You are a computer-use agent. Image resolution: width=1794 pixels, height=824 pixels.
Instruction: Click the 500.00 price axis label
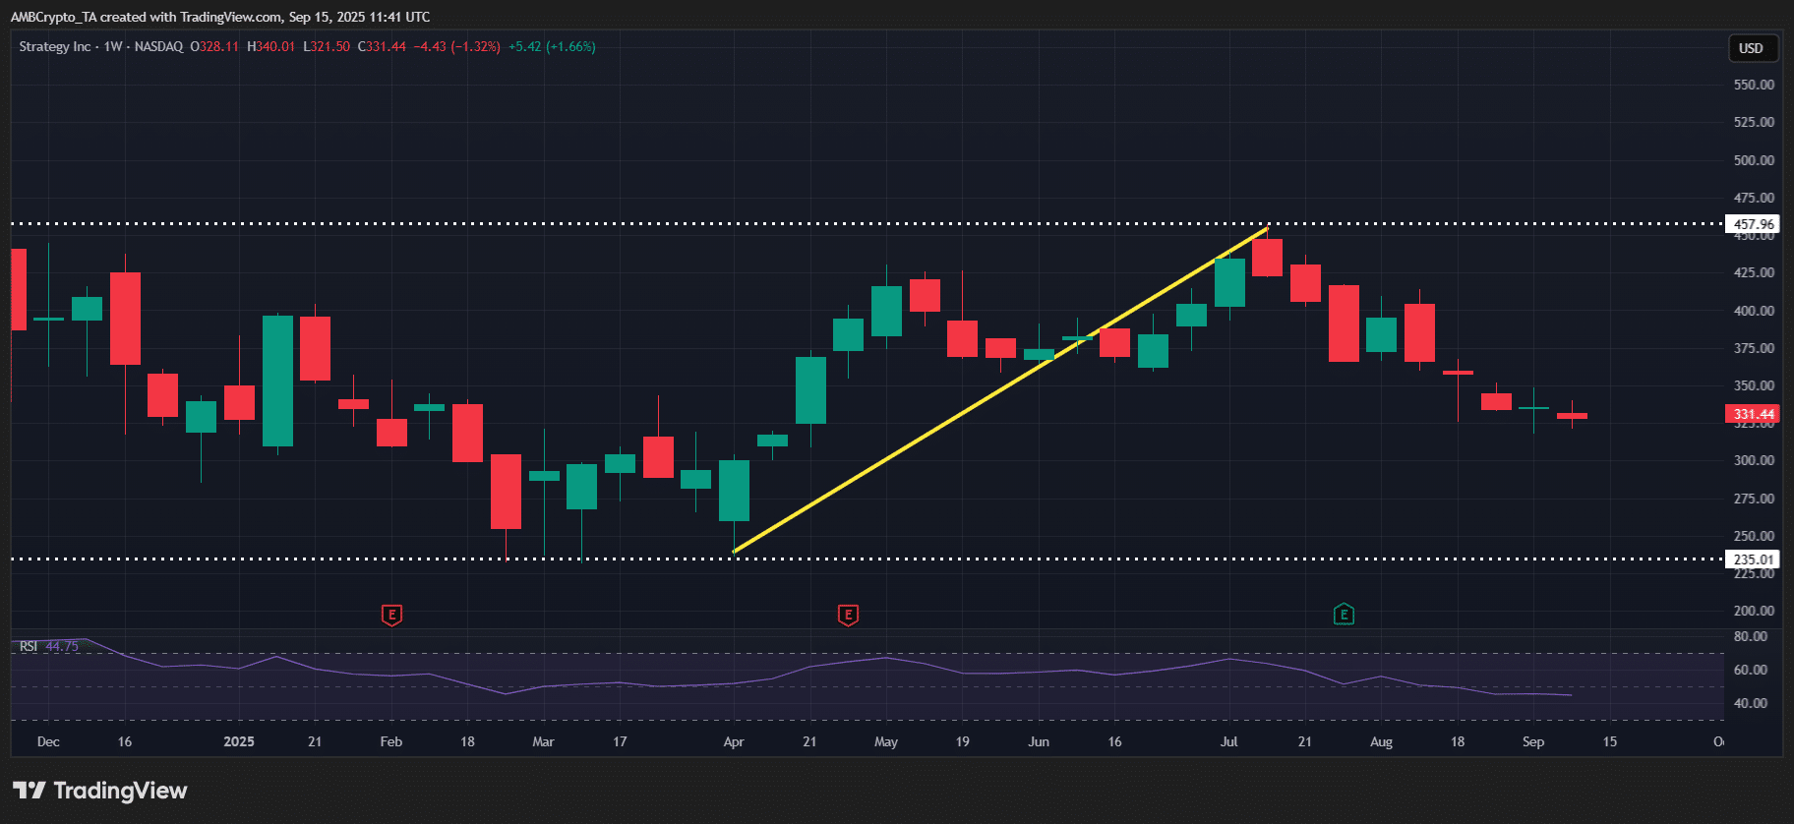[1754, 160]
